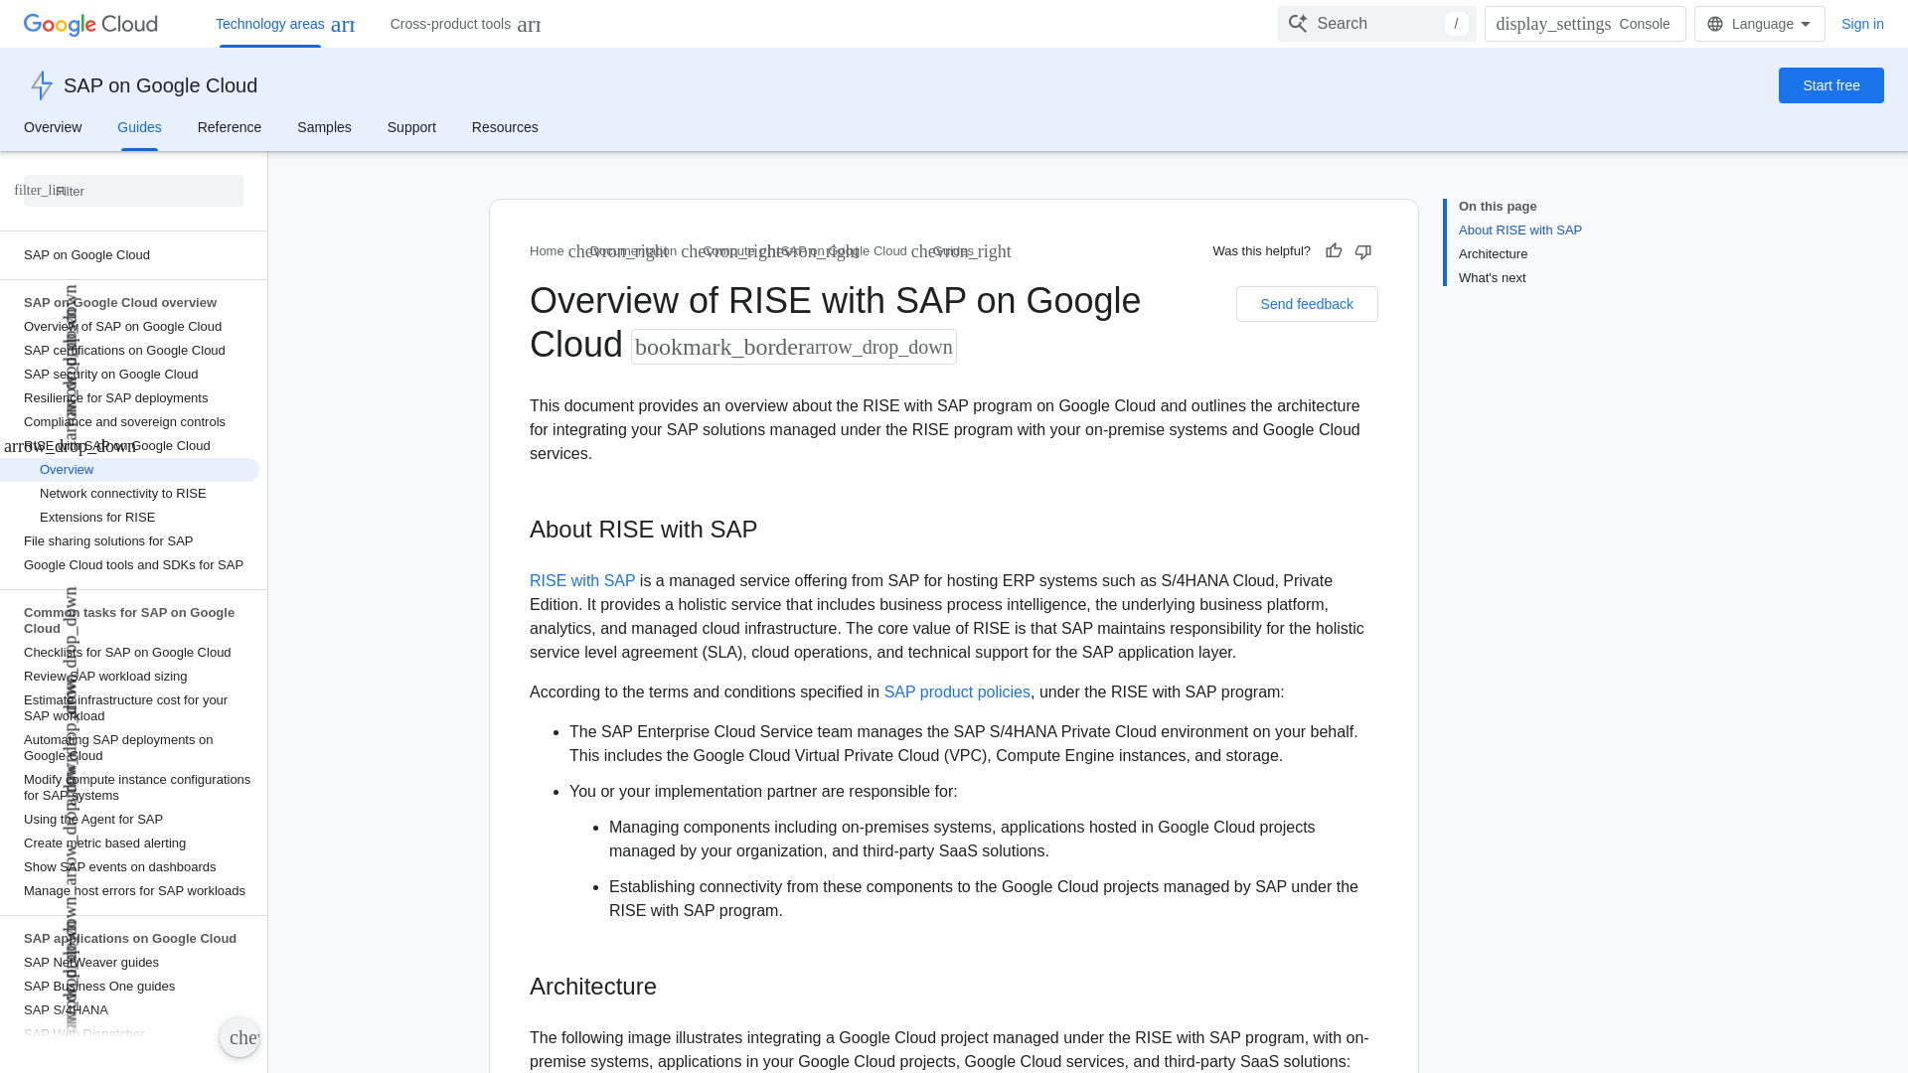Open Modify compute instance configurations item
Screen dimensions: 1908x1073
pos(137,788)
